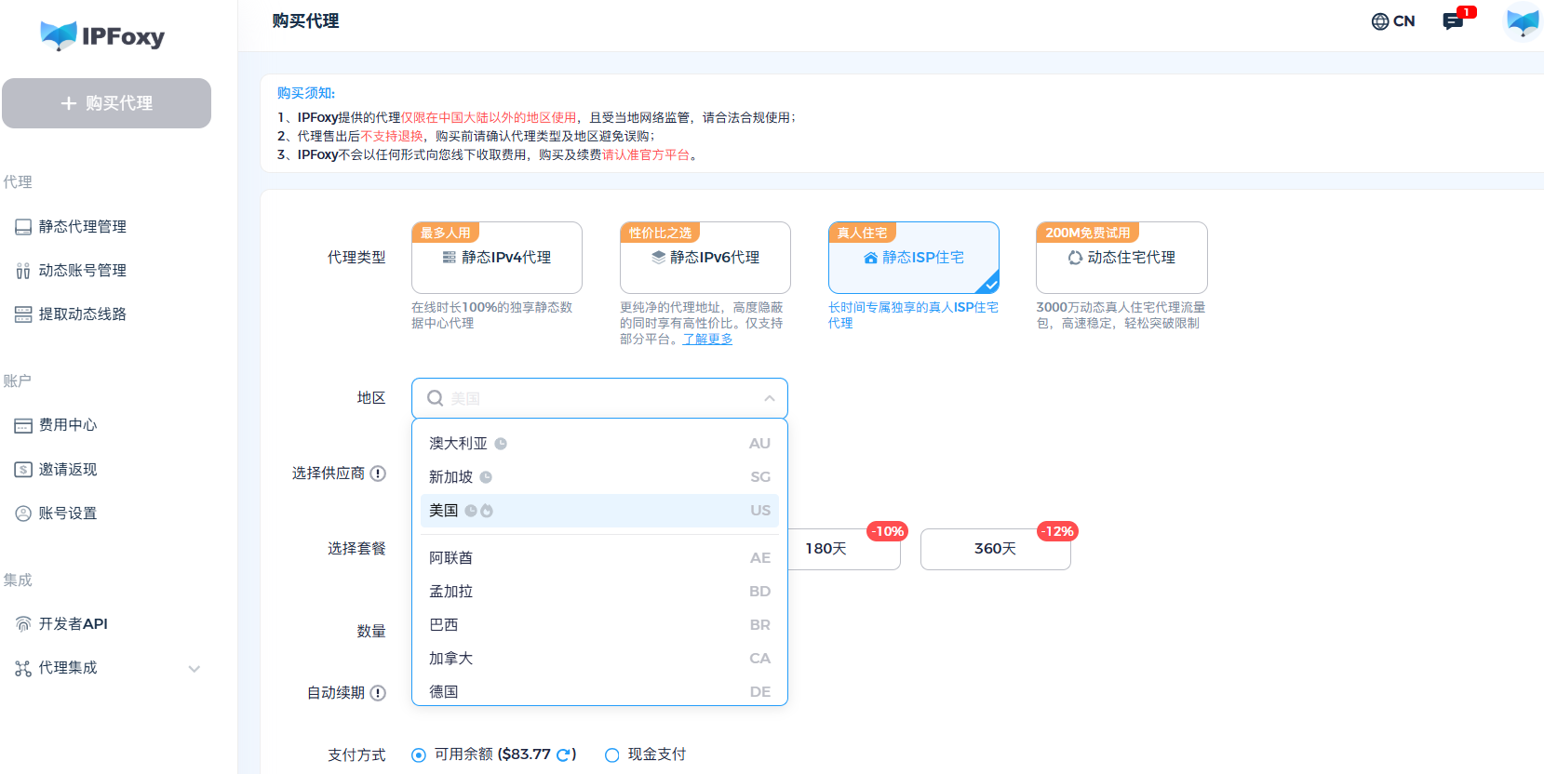This screenshot has width=1544, height=774.
Task: Click the -10% discount badge
Action: [x=887, y=531]
